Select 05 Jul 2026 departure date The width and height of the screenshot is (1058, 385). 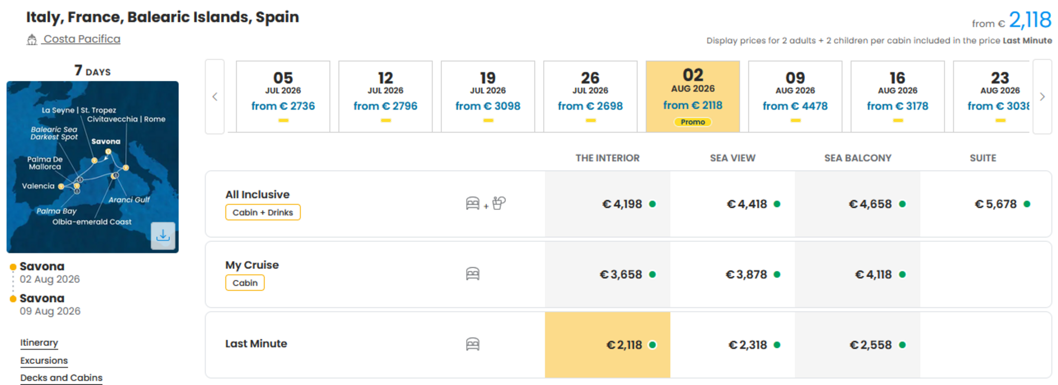(283, 96)
